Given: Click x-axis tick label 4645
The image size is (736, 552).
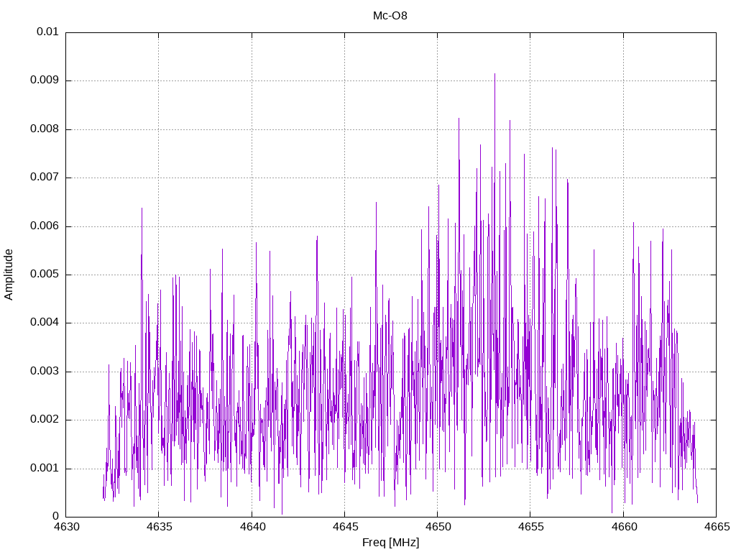Looking at the screenshot, I should [x=345, y=527].
